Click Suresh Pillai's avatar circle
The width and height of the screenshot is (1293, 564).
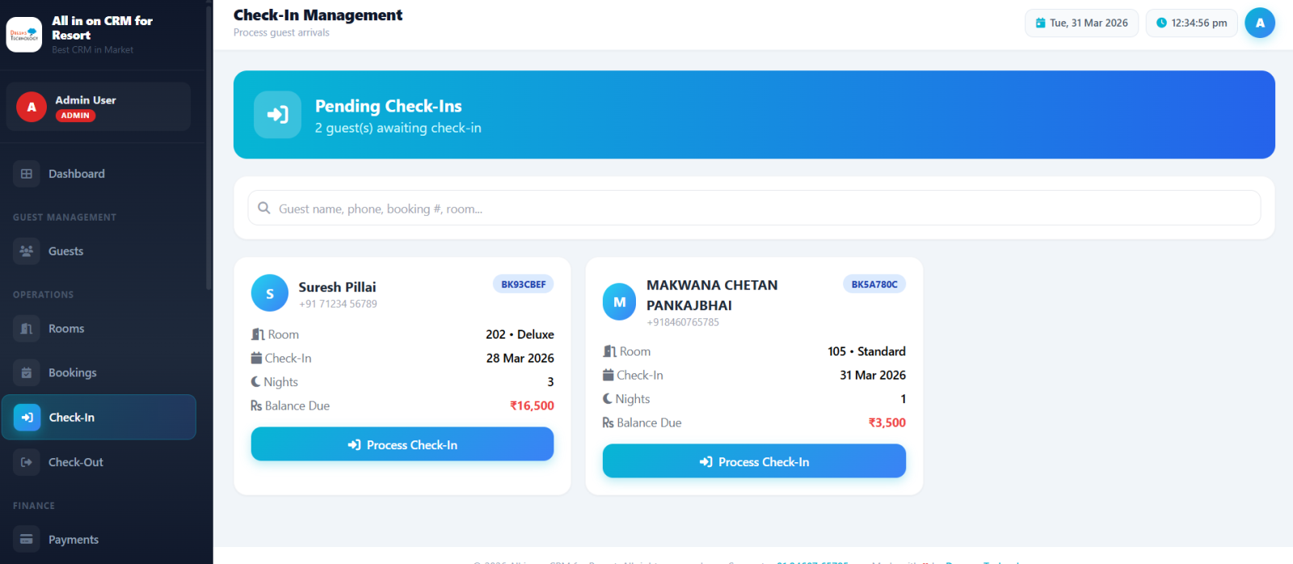[270, 293]
